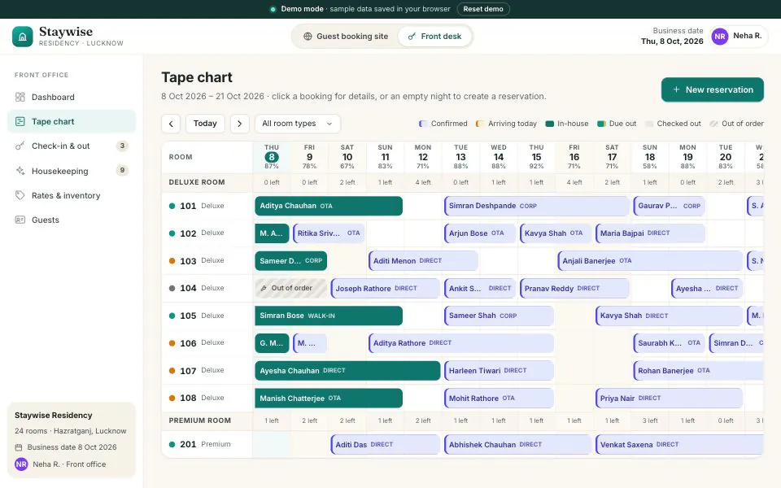Image resolution: width=781 pixels, height=488 pixels.
Task: Click the green status dot for room 201
Action: click(172, 444)
